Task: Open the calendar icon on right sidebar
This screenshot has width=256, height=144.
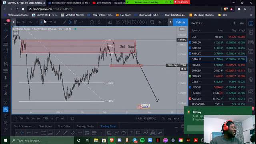Action: [x=251, y=70]
